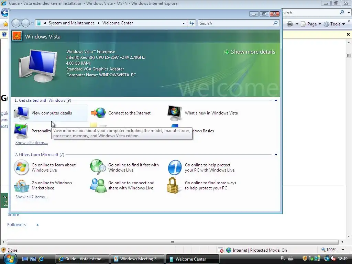Image resolution: width=352 pixels, height=264 pixels.
Task: Click the Favorites star in Internet Explorer
Action: (x=5, y=24)
